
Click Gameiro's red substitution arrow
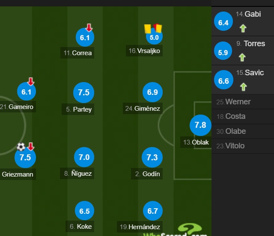pyautogui.click(x=31, y=82)
